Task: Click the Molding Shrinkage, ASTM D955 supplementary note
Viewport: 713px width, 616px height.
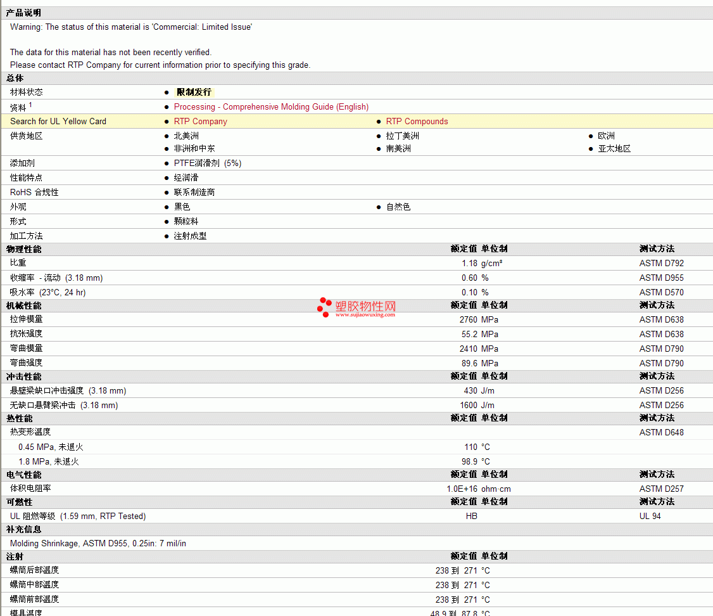Action: coord(98,544)
